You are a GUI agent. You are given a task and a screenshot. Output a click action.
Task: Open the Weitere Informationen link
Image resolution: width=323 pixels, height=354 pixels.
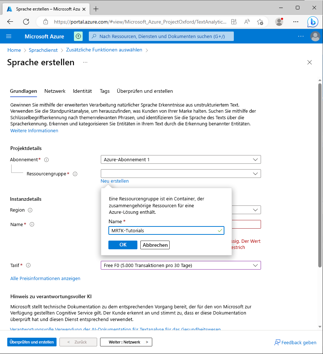pyautogui.click(x=34, y=131)
